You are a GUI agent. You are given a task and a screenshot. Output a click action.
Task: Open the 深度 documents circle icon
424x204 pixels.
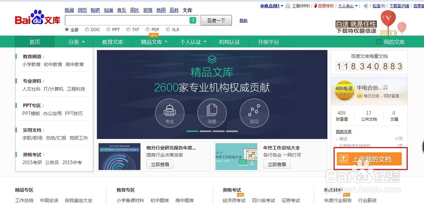212,113
